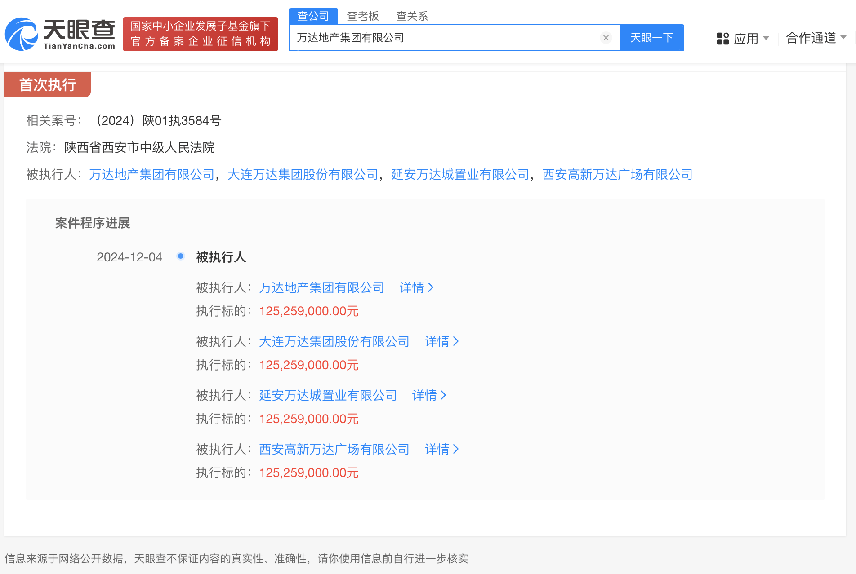Click amount 125,259,000.00元 under 大连万达集团股份有限公司
This screenshot has height=574, width=856.
coord(309,365)
